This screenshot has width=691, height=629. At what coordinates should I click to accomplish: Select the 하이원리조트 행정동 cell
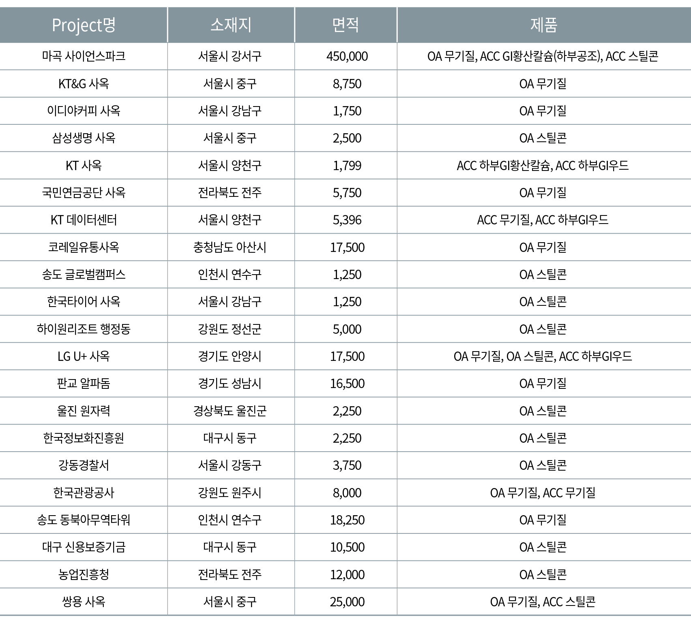tap(84, 329)
